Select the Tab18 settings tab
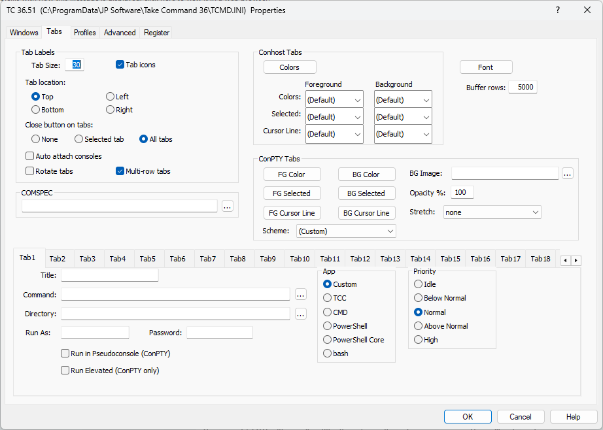The image size is (603, 430). 540,259
